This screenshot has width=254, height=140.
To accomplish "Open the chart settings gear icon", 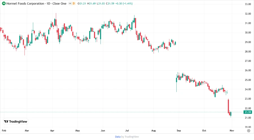I will coord(248,131).
